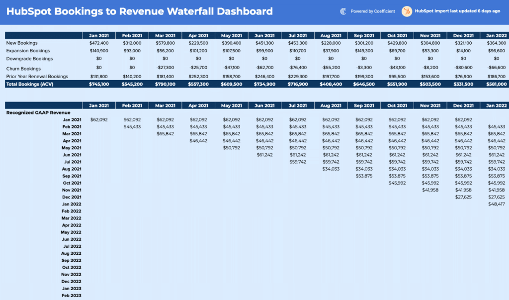Click $53,875 in the Sep 2021 revenue column
The height and width of the screenshot is (300, 509).
coord(364,176)
